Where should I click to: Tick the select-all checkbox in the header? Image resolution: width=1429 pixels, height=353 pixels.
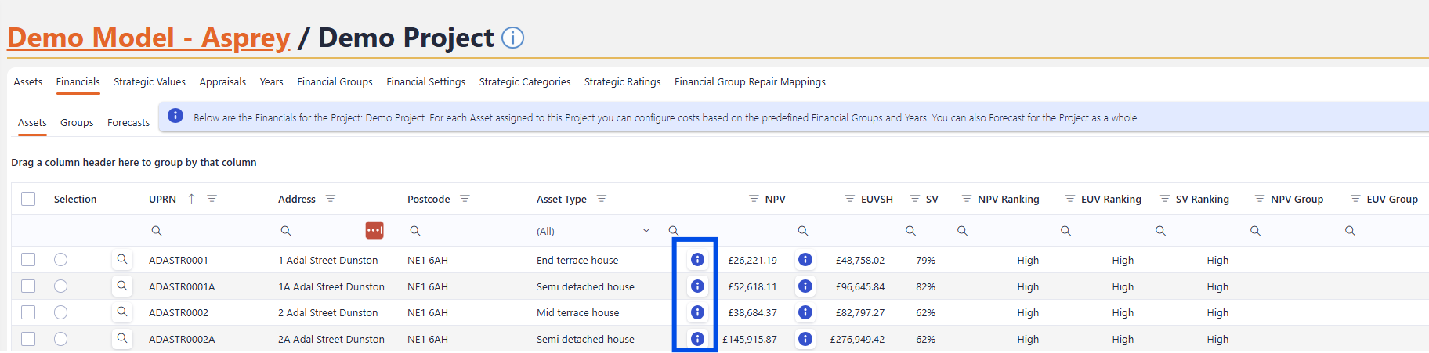click(x=28, y=199)
